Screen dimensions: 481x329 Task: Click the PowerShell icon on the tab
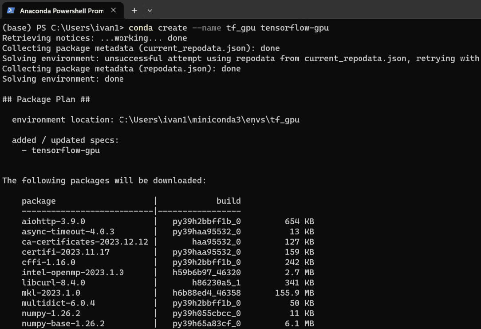tap(11, 10)
